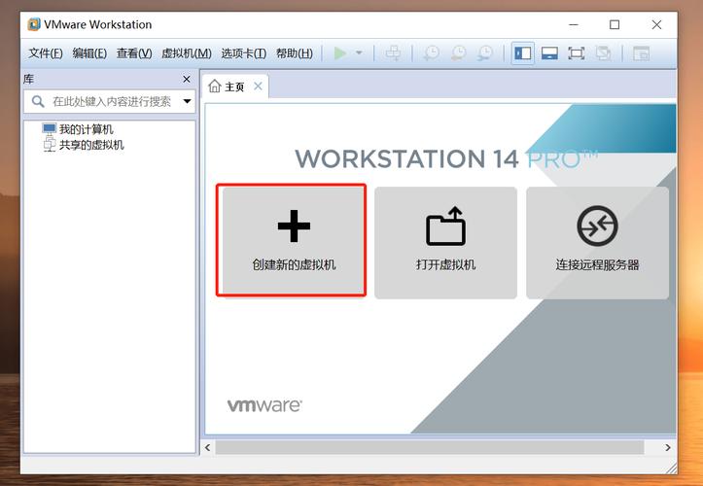
Task: Close the 主页 tab
Action: coord(258,87)
